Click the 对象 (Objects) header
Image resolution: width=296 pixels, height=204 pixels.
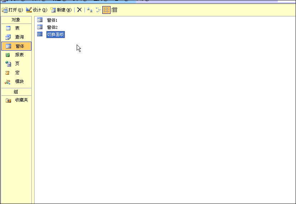tap(16, 20)
